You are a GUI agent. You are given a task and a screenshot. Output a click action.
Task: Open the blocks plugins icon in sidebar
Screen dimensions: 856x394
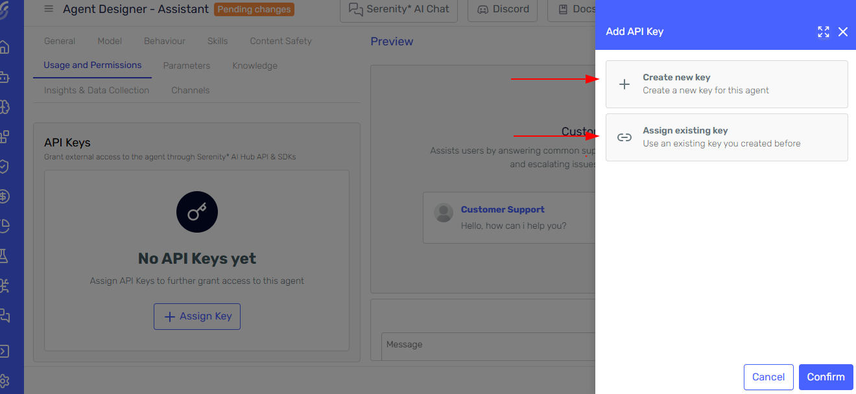point(5,137)
